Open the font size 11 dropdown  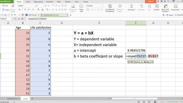click(x=43, y=6)
